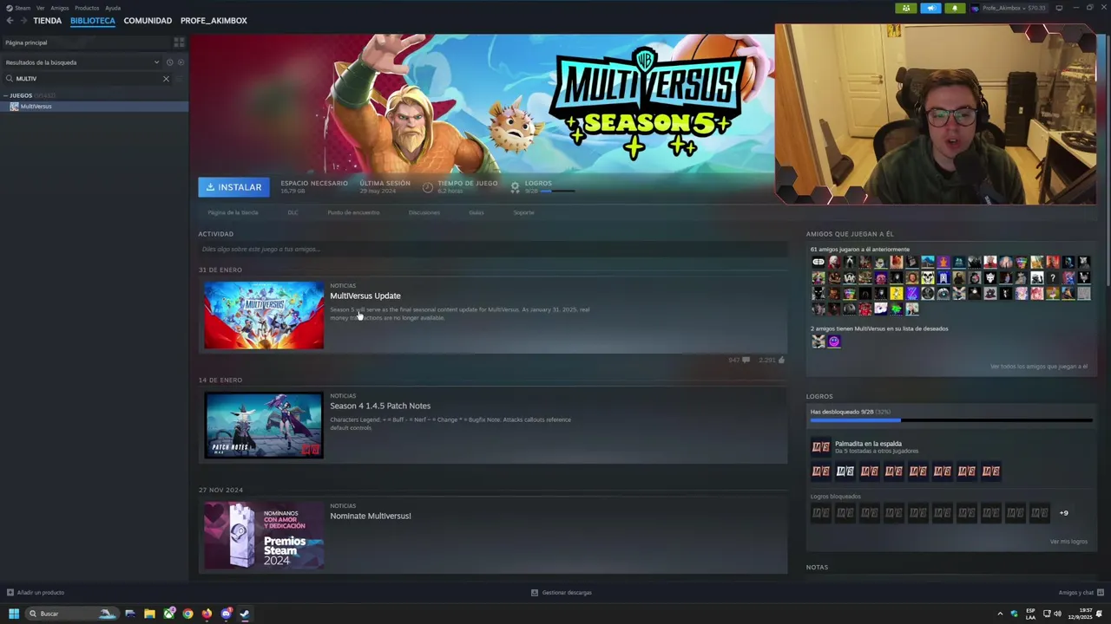1111x624 pixels.
Task: Go forward with the right arrow
Action: (x=23, y=21)
